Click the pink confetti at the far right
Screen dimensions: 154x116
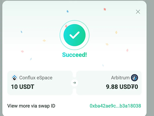coord(127,50)
